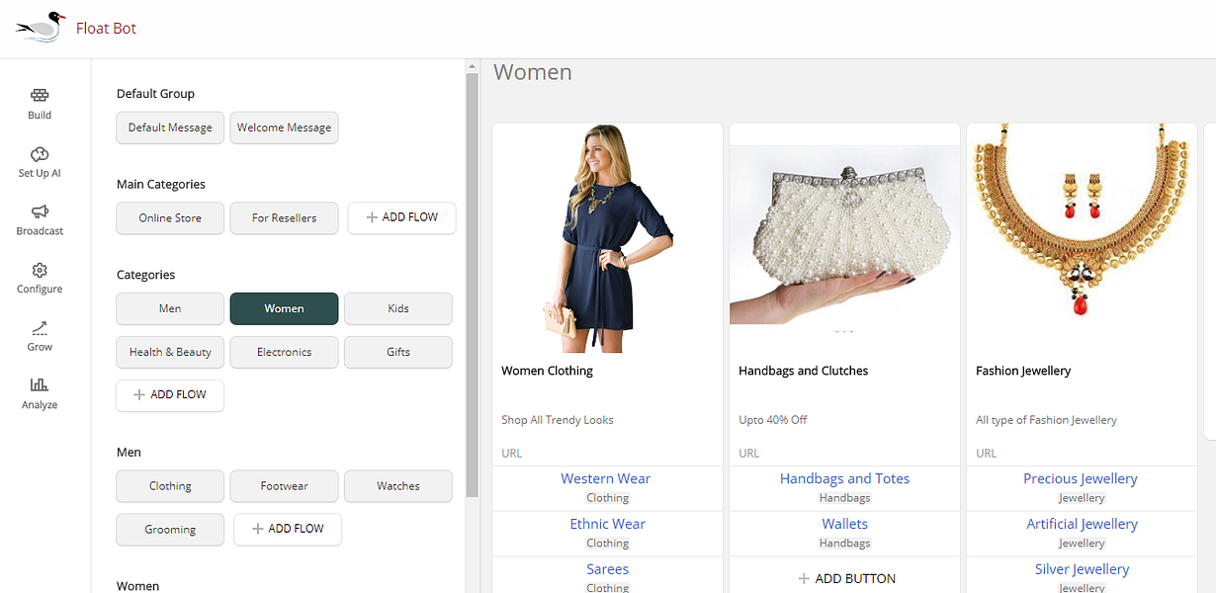Open the Silver Jewellery button
This screenshot has width=1216, height=593.
[x=1082, y=575]
